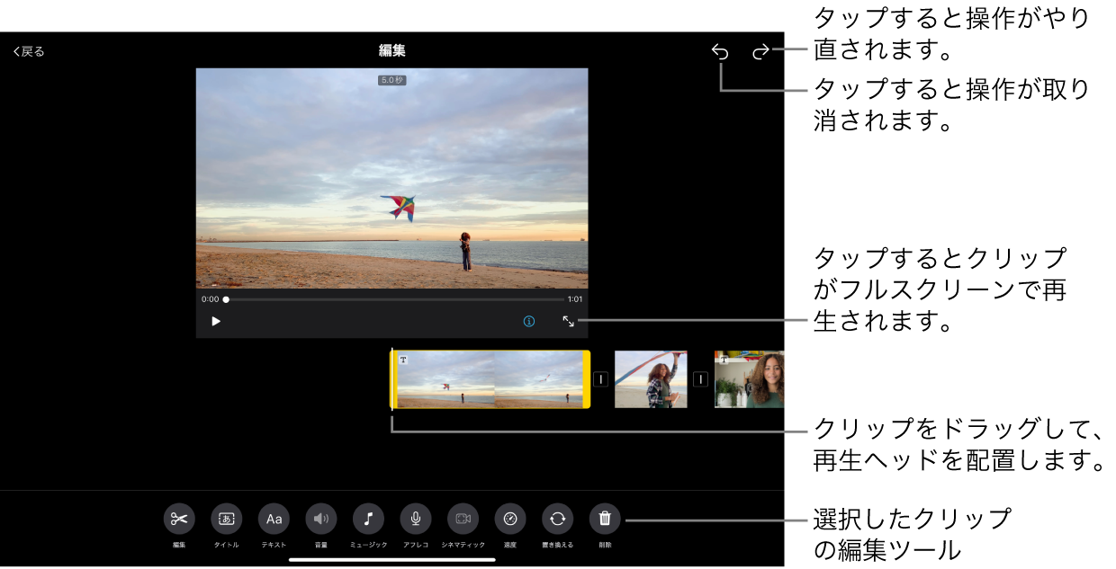1116x569 pixels.
Task: Open the タイトル title tool
Action: (227, 519)
